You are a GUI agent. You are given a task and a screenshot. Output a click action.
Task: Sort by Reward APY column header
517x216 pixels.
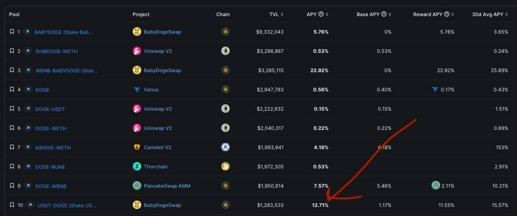434,15
